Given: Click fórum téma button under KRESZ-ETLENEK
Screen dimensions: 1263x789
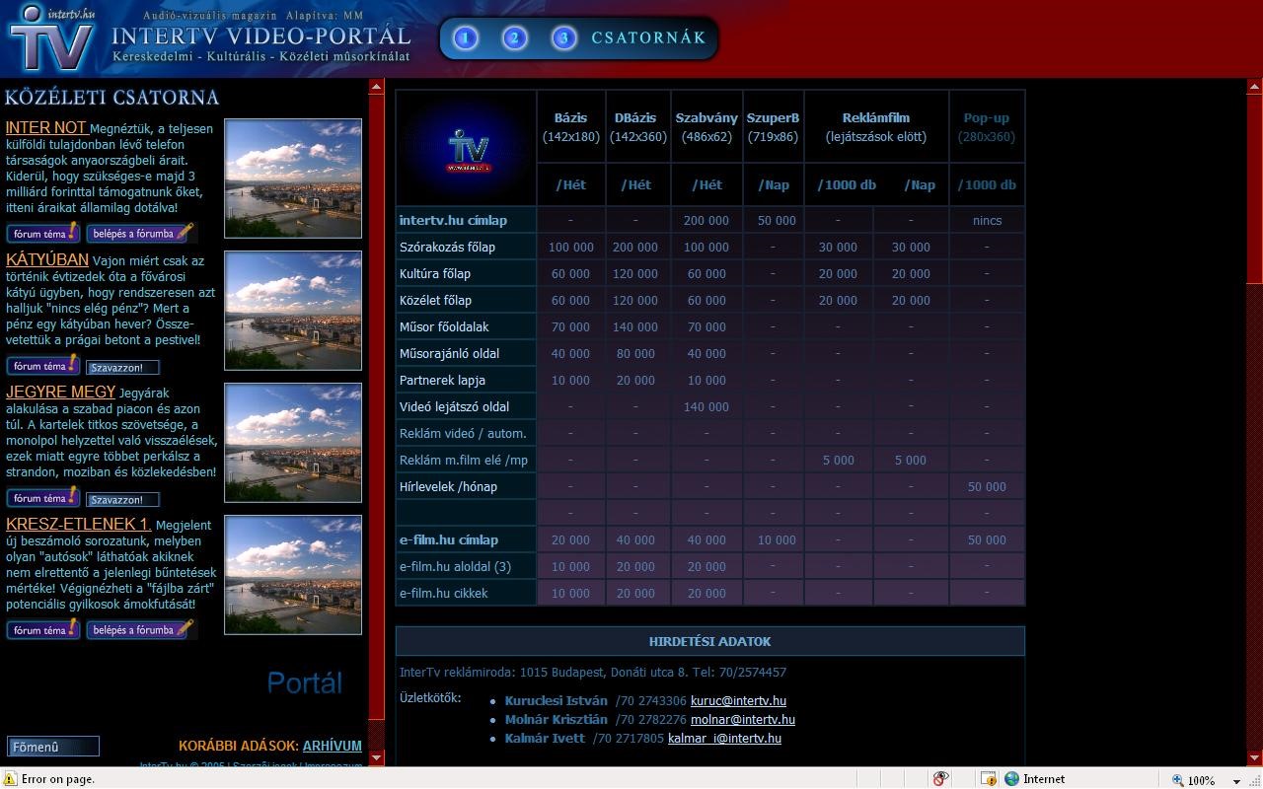Looking at the screenshot, I should (42, 630).
